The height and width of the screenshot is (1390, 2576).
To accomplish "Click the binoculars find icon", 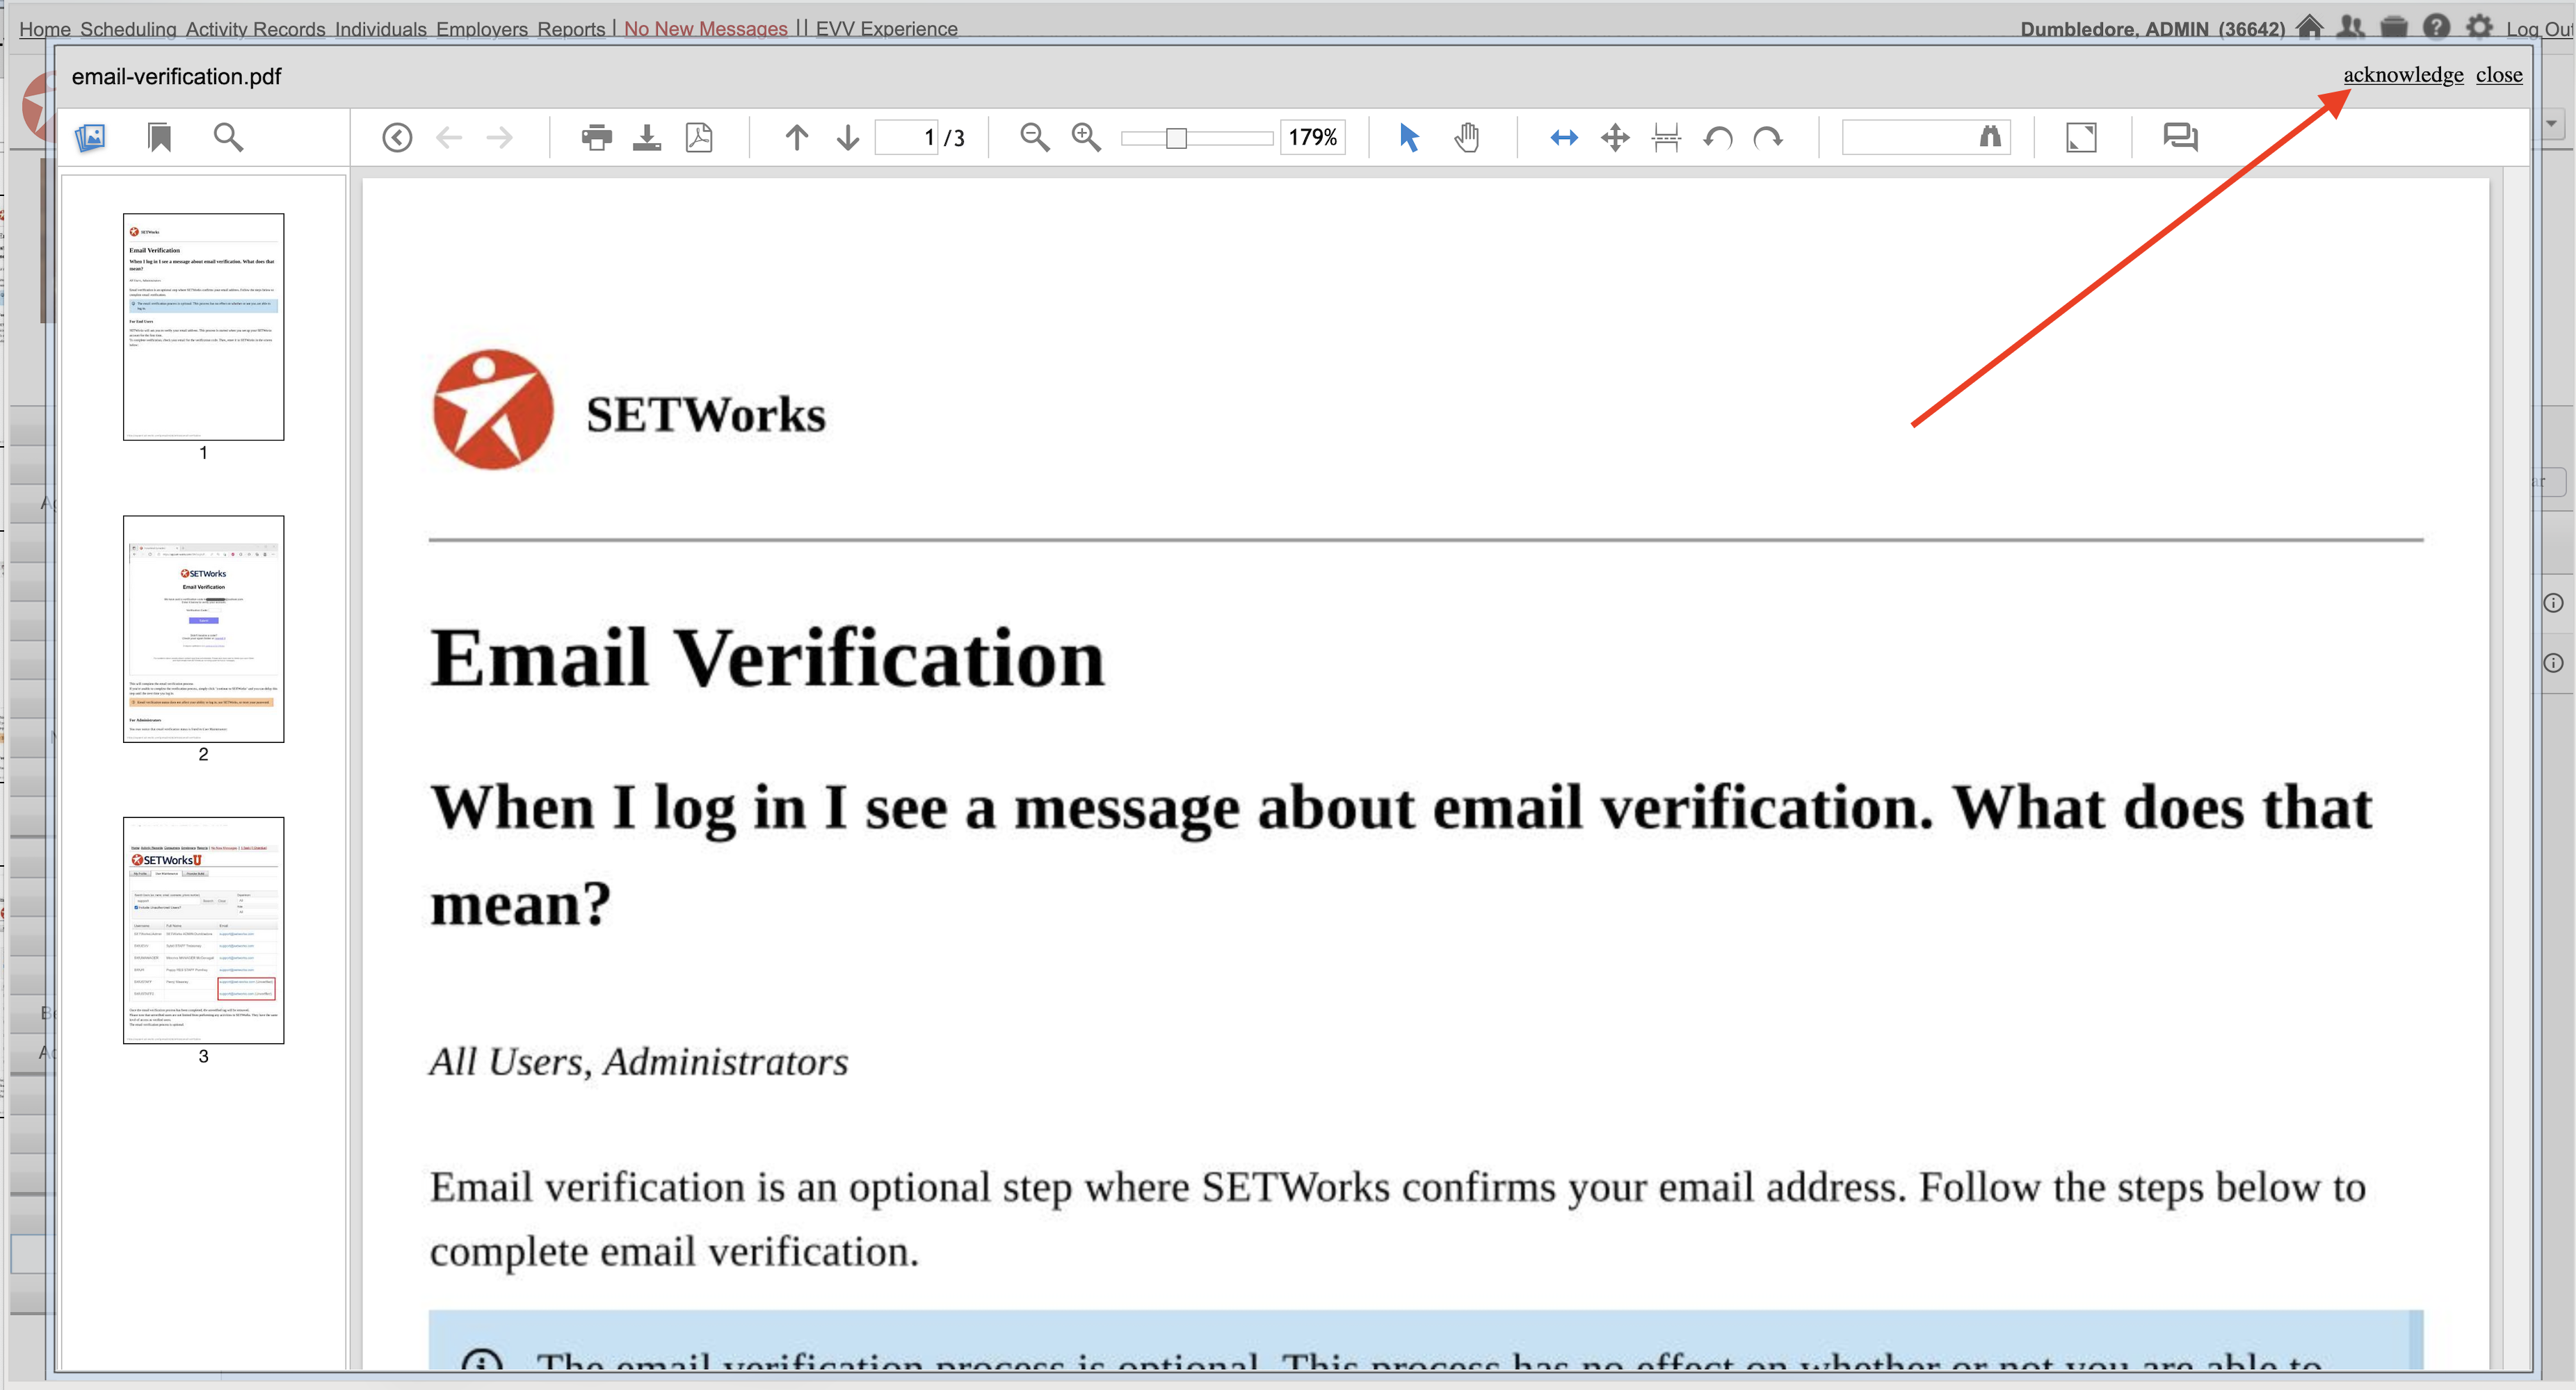I will [1990, 137].
